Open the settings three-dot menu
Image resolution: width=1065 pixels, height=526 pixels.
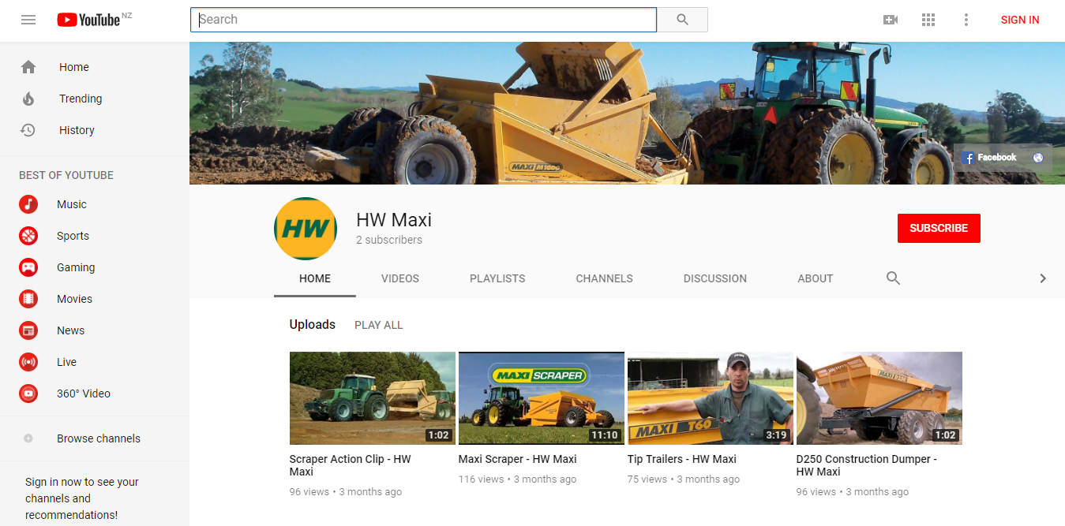tap(966, 20)
